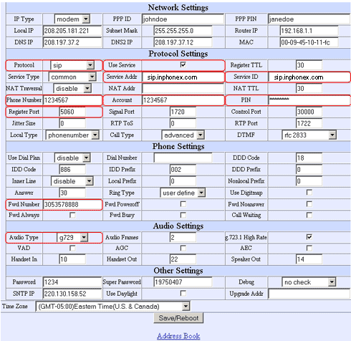The width and height of the screenshot is (351, 341).
Task: Expand the Protocol sip dropdown
Action: 72,65
